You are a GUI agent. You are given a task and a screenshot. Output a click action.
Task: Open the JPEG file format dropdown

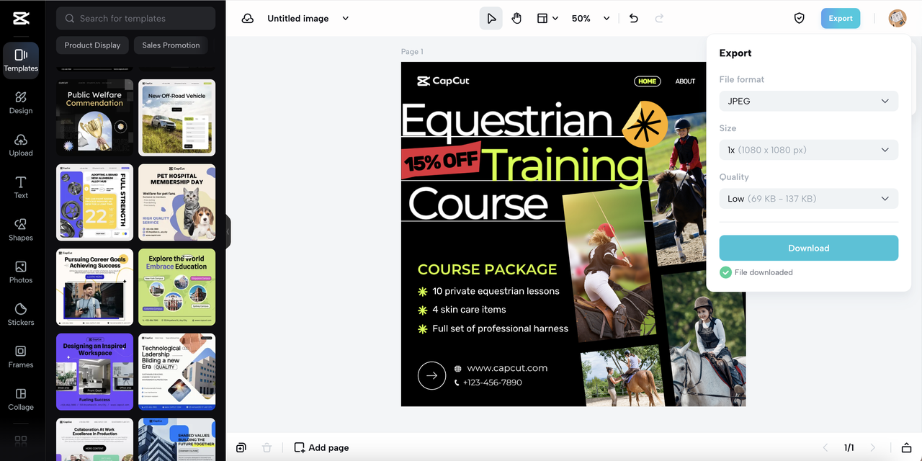pyautogui.click(x=809, y=101)
